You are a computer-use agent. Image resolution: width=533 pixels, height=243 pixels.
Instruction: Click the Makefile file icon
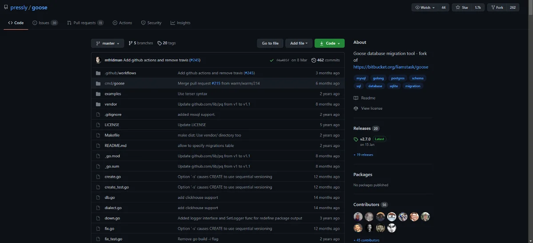point(98,135)
